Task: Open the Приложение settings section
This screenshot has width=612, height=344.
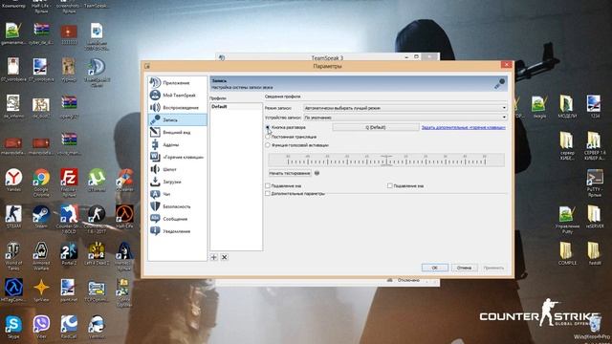Action: click(x=177, y=83)
